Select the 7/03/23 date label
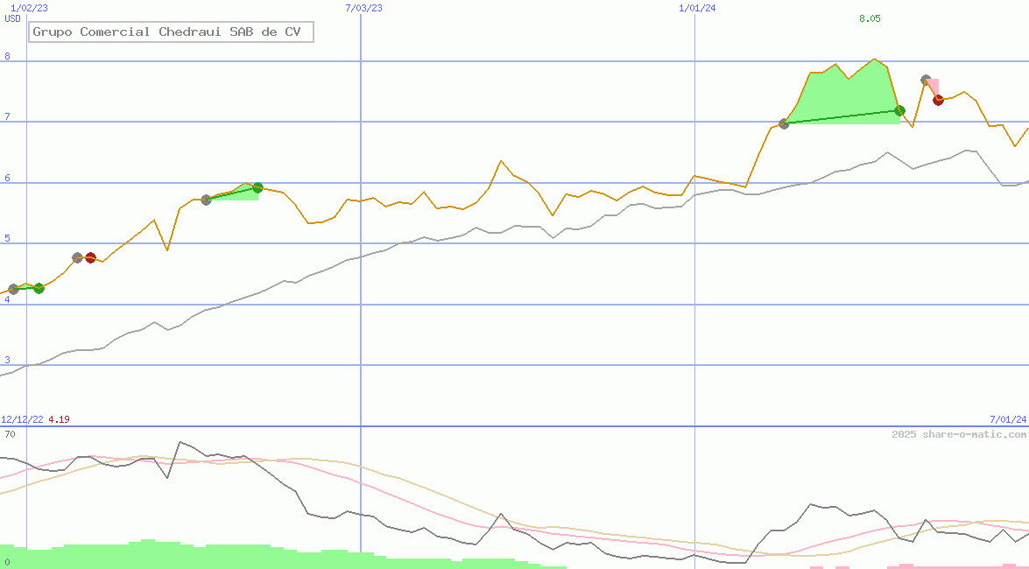The image size is (1029, 569). tap(363, 8)
